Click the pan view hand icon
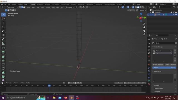The height and width of the screenshot is (100, 178). click(144, 27)
